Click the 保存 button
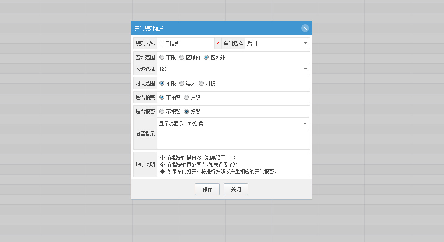Viewport: 444px width, 242px height. tap(207, 189)
